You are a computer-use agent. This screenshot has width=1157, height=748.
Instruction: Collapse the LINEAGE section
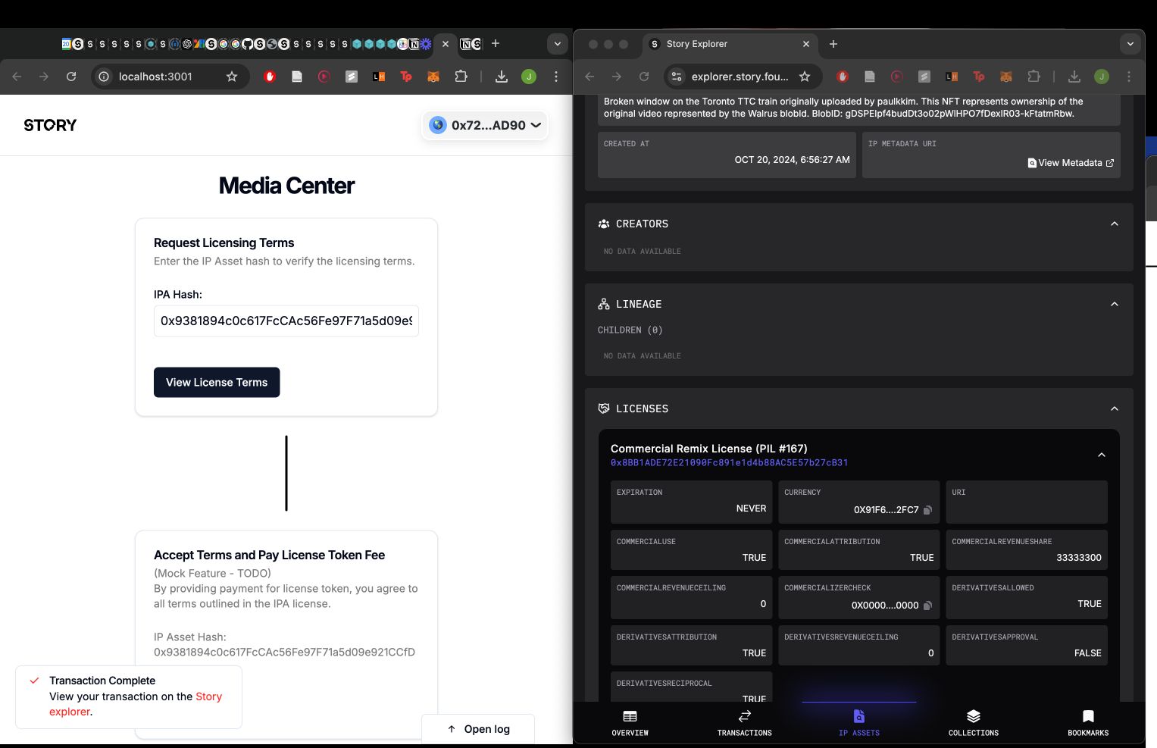click(x=1115, y=304)
